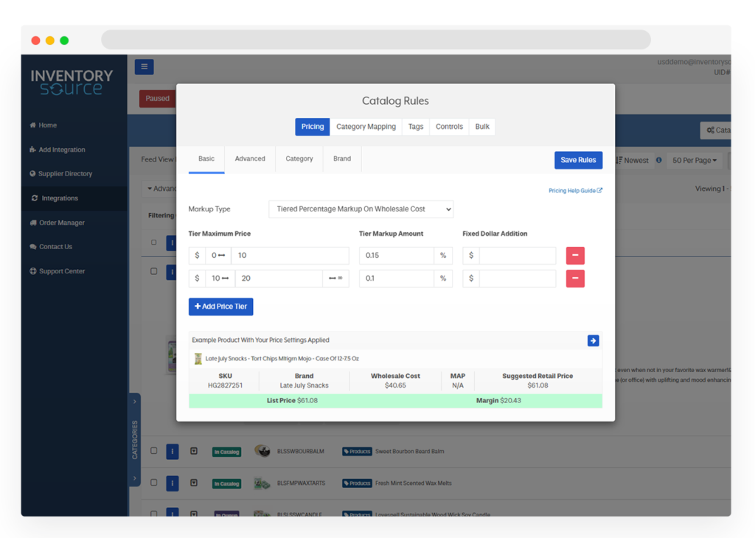Click the blue arrow on the example product row
Viewport: 755px width, 538px height.
tap(594, 340)
